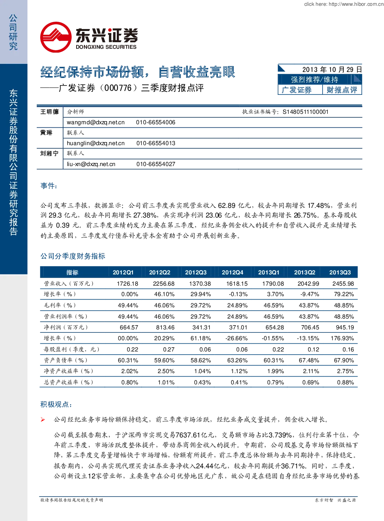The image size is (384, 521).
Task: Click the 每股盈利 row label
Action: tap(72, 350)
